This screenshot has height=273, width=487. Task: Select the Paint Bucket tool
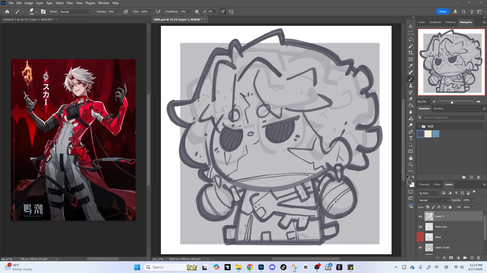411,106
